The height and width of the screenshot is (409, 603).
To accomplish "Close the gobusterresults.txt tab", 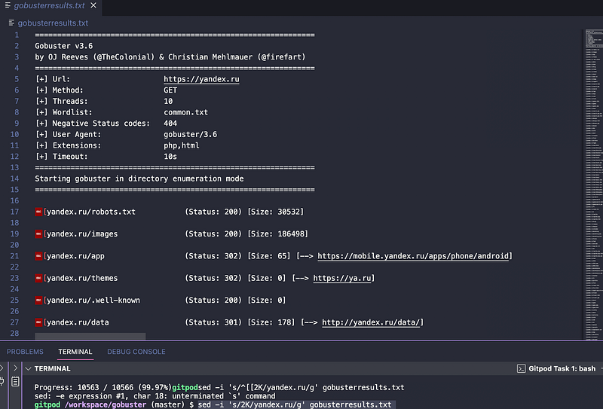I will (x=93, y=5).
